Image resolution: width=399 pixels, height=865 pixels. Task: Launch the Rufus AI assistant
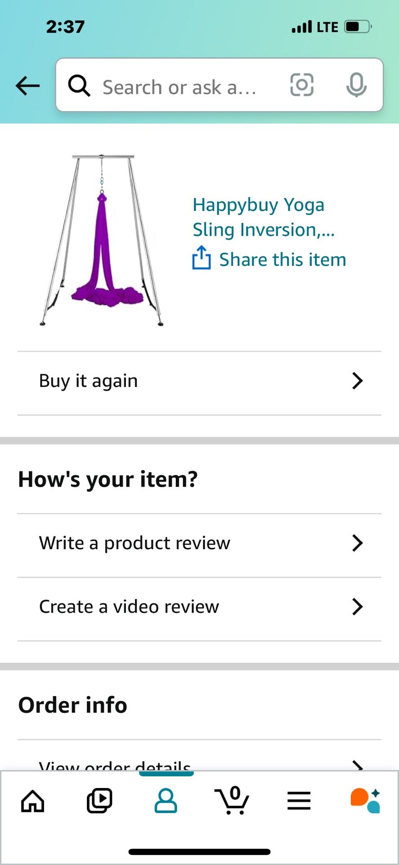365,801
